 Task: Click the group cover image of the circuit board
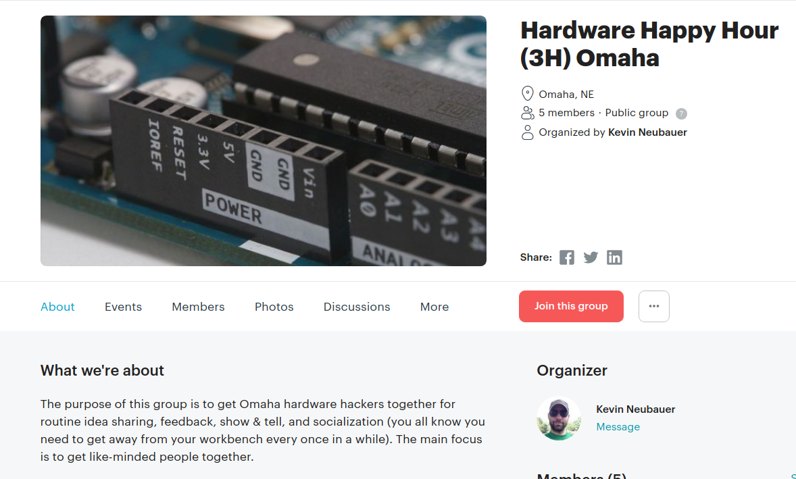[x=264, y=141]
